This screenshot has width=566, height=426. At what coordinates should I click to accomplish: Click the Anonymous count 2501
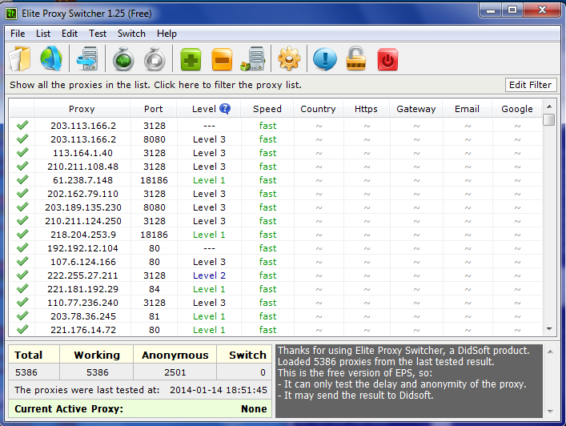click(x=175, y=372)
